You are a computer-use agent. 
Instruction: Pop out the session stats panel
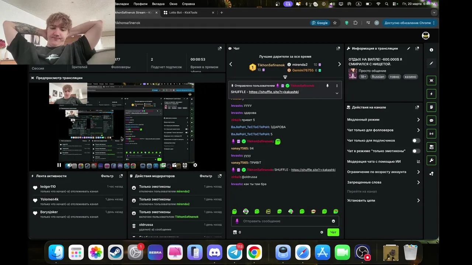[220, 48]
